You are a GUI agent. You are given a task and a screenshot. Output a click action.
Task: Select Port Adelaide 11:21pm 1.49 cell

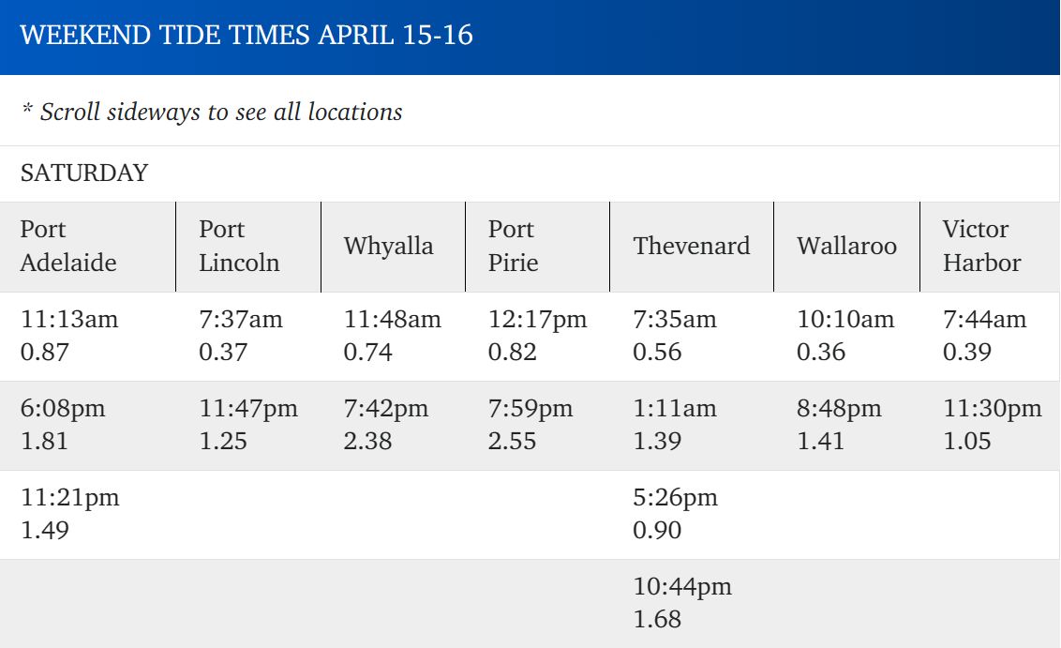[70, 514]
